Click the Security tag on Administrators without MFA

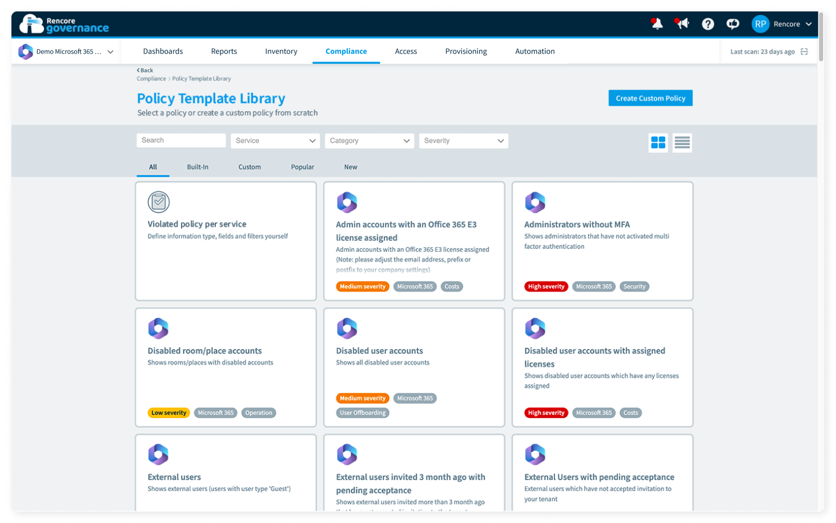[634, 287]
